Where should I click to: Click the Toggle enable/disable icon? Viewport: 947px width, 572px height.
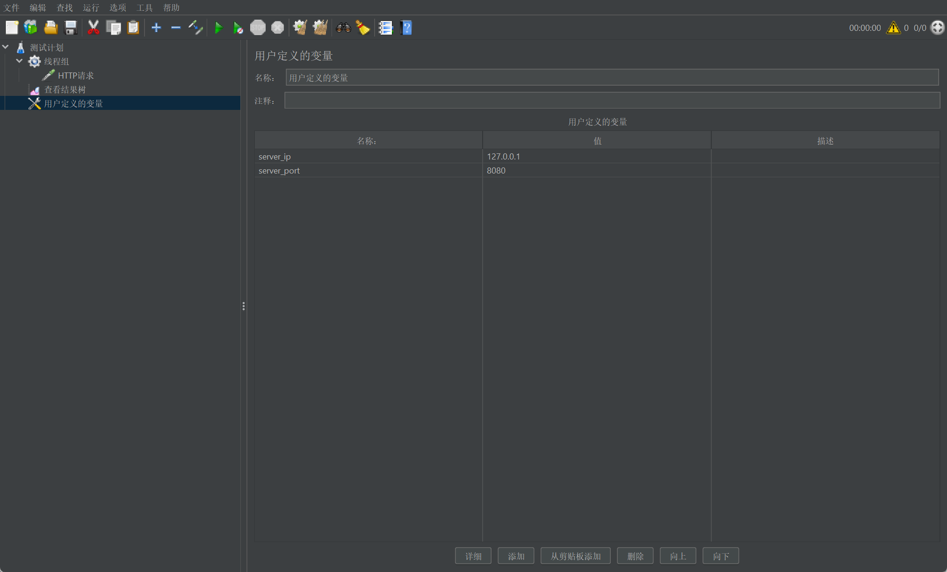(195, 28)
